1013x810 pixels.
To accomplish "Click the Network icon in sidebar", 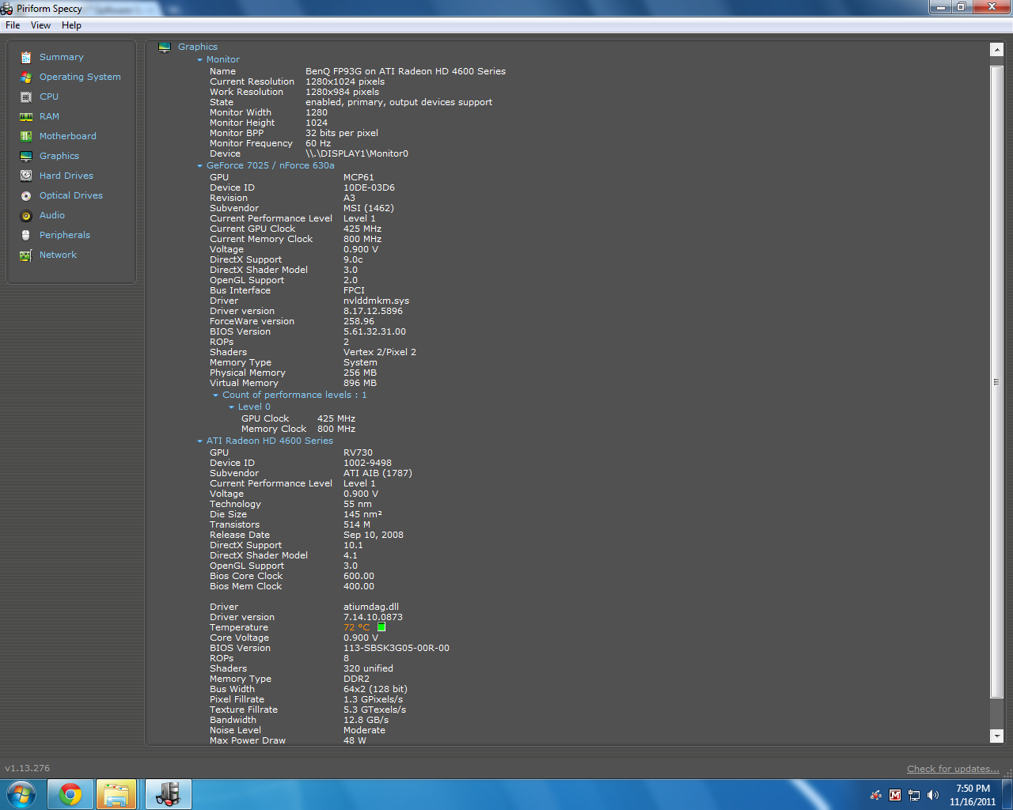I will [x=26, y=255].
